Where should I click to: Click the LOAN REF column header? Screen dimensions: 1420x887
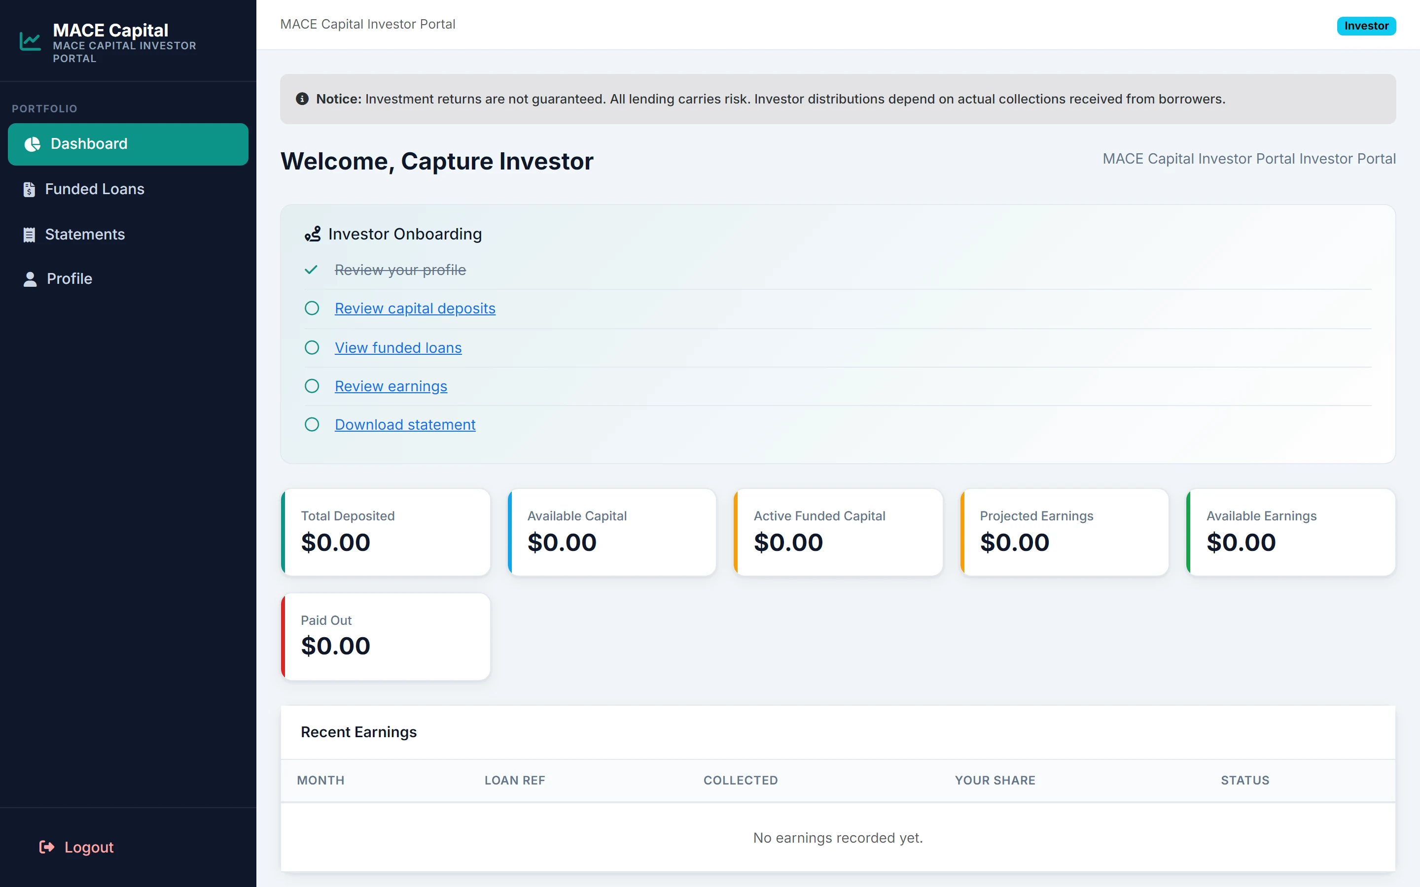(515, 780)
